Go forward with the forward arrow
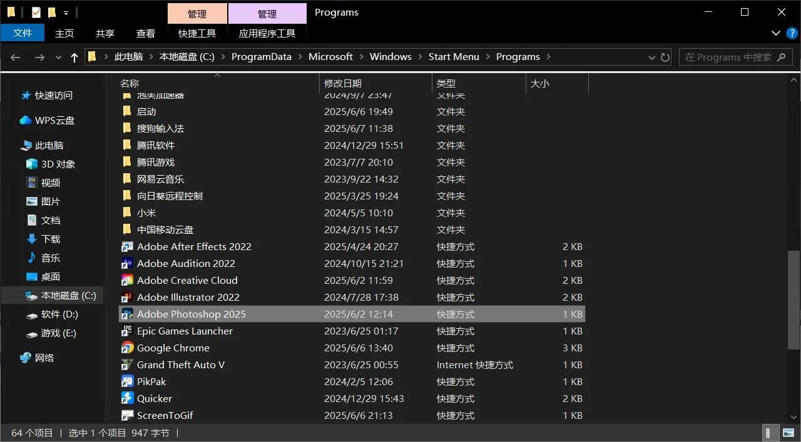Image resolution: width=801 pixels, height=442 pixels. pos(39,57)
